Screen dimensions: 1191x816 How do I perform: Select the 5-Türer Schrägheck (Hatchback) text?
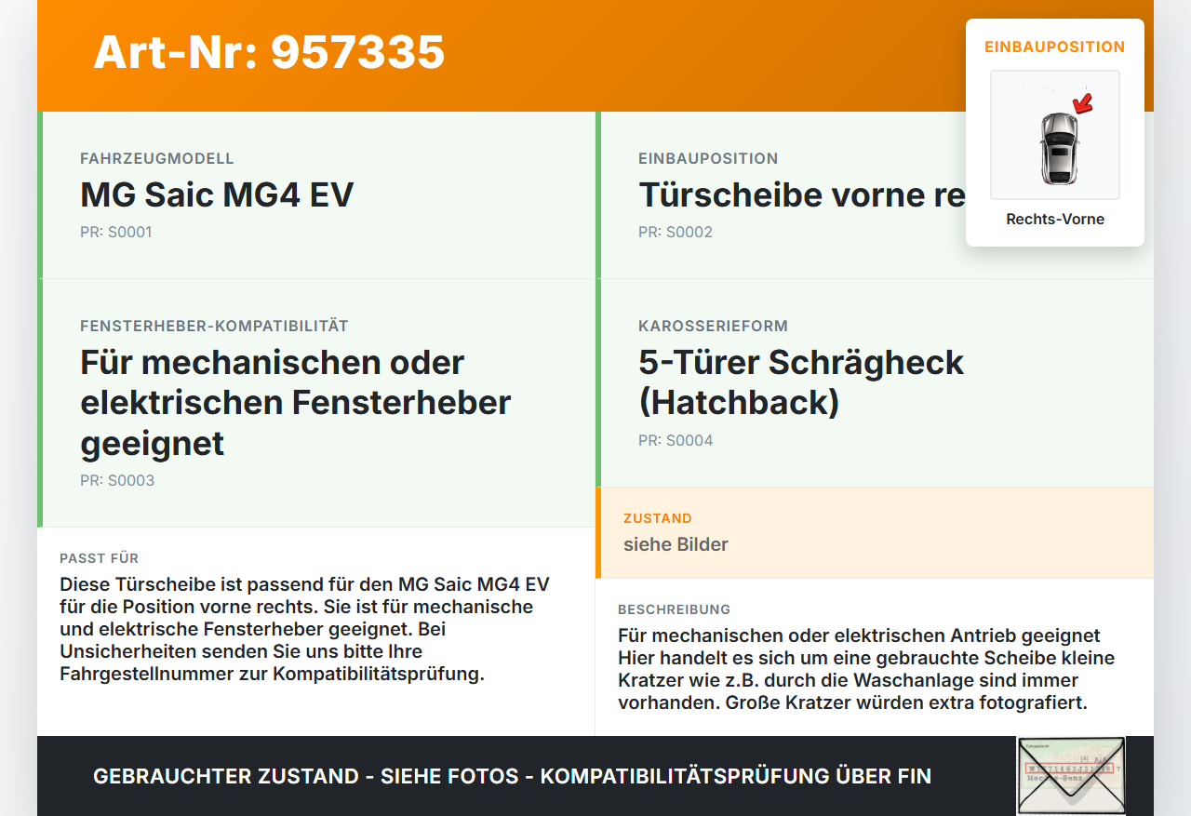tap(801, 381)
